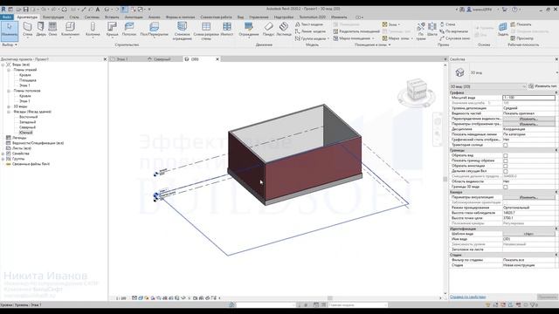Viewport: 559px width, 314px height.
Task: Click the drawing area horizontal scrollbar
Action: tap(330, 298)
